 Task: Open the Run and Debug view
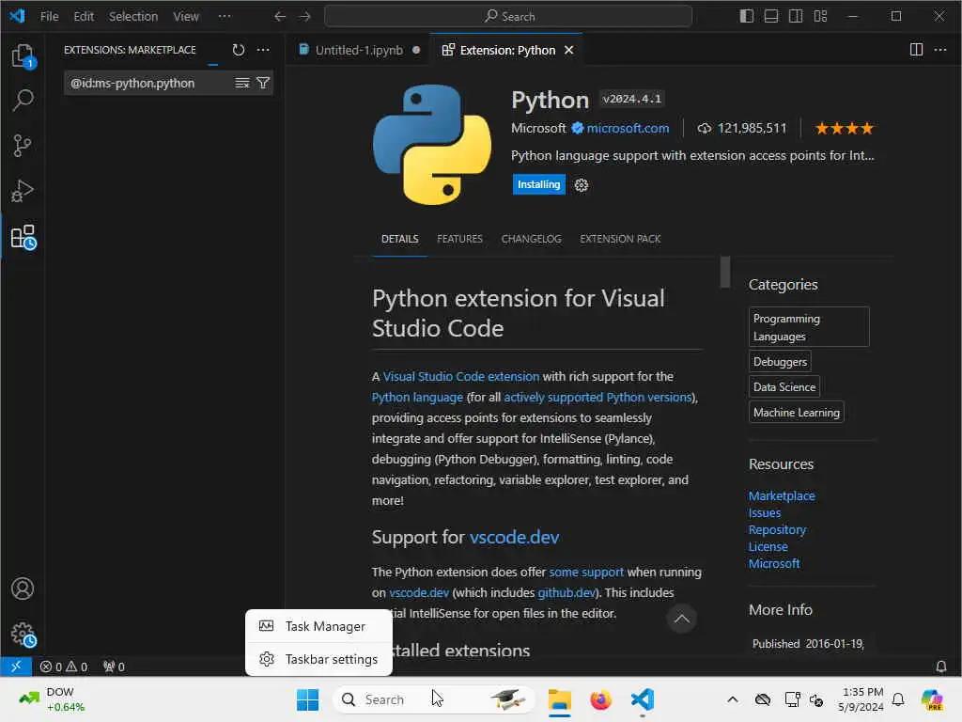point(23,191)
